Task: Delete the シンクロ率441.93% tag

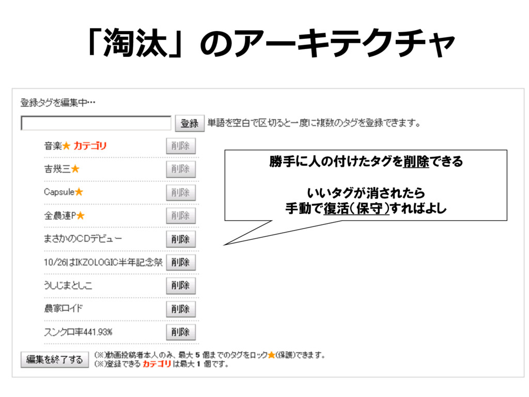Action: coord(180,332)
